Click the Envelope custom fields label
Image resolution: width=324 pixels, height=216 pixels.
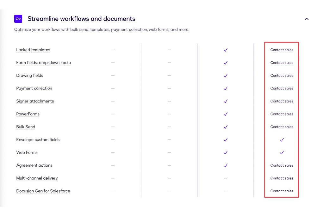[38, 140]
